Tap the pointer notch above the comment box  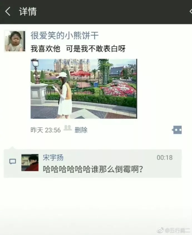12,148
